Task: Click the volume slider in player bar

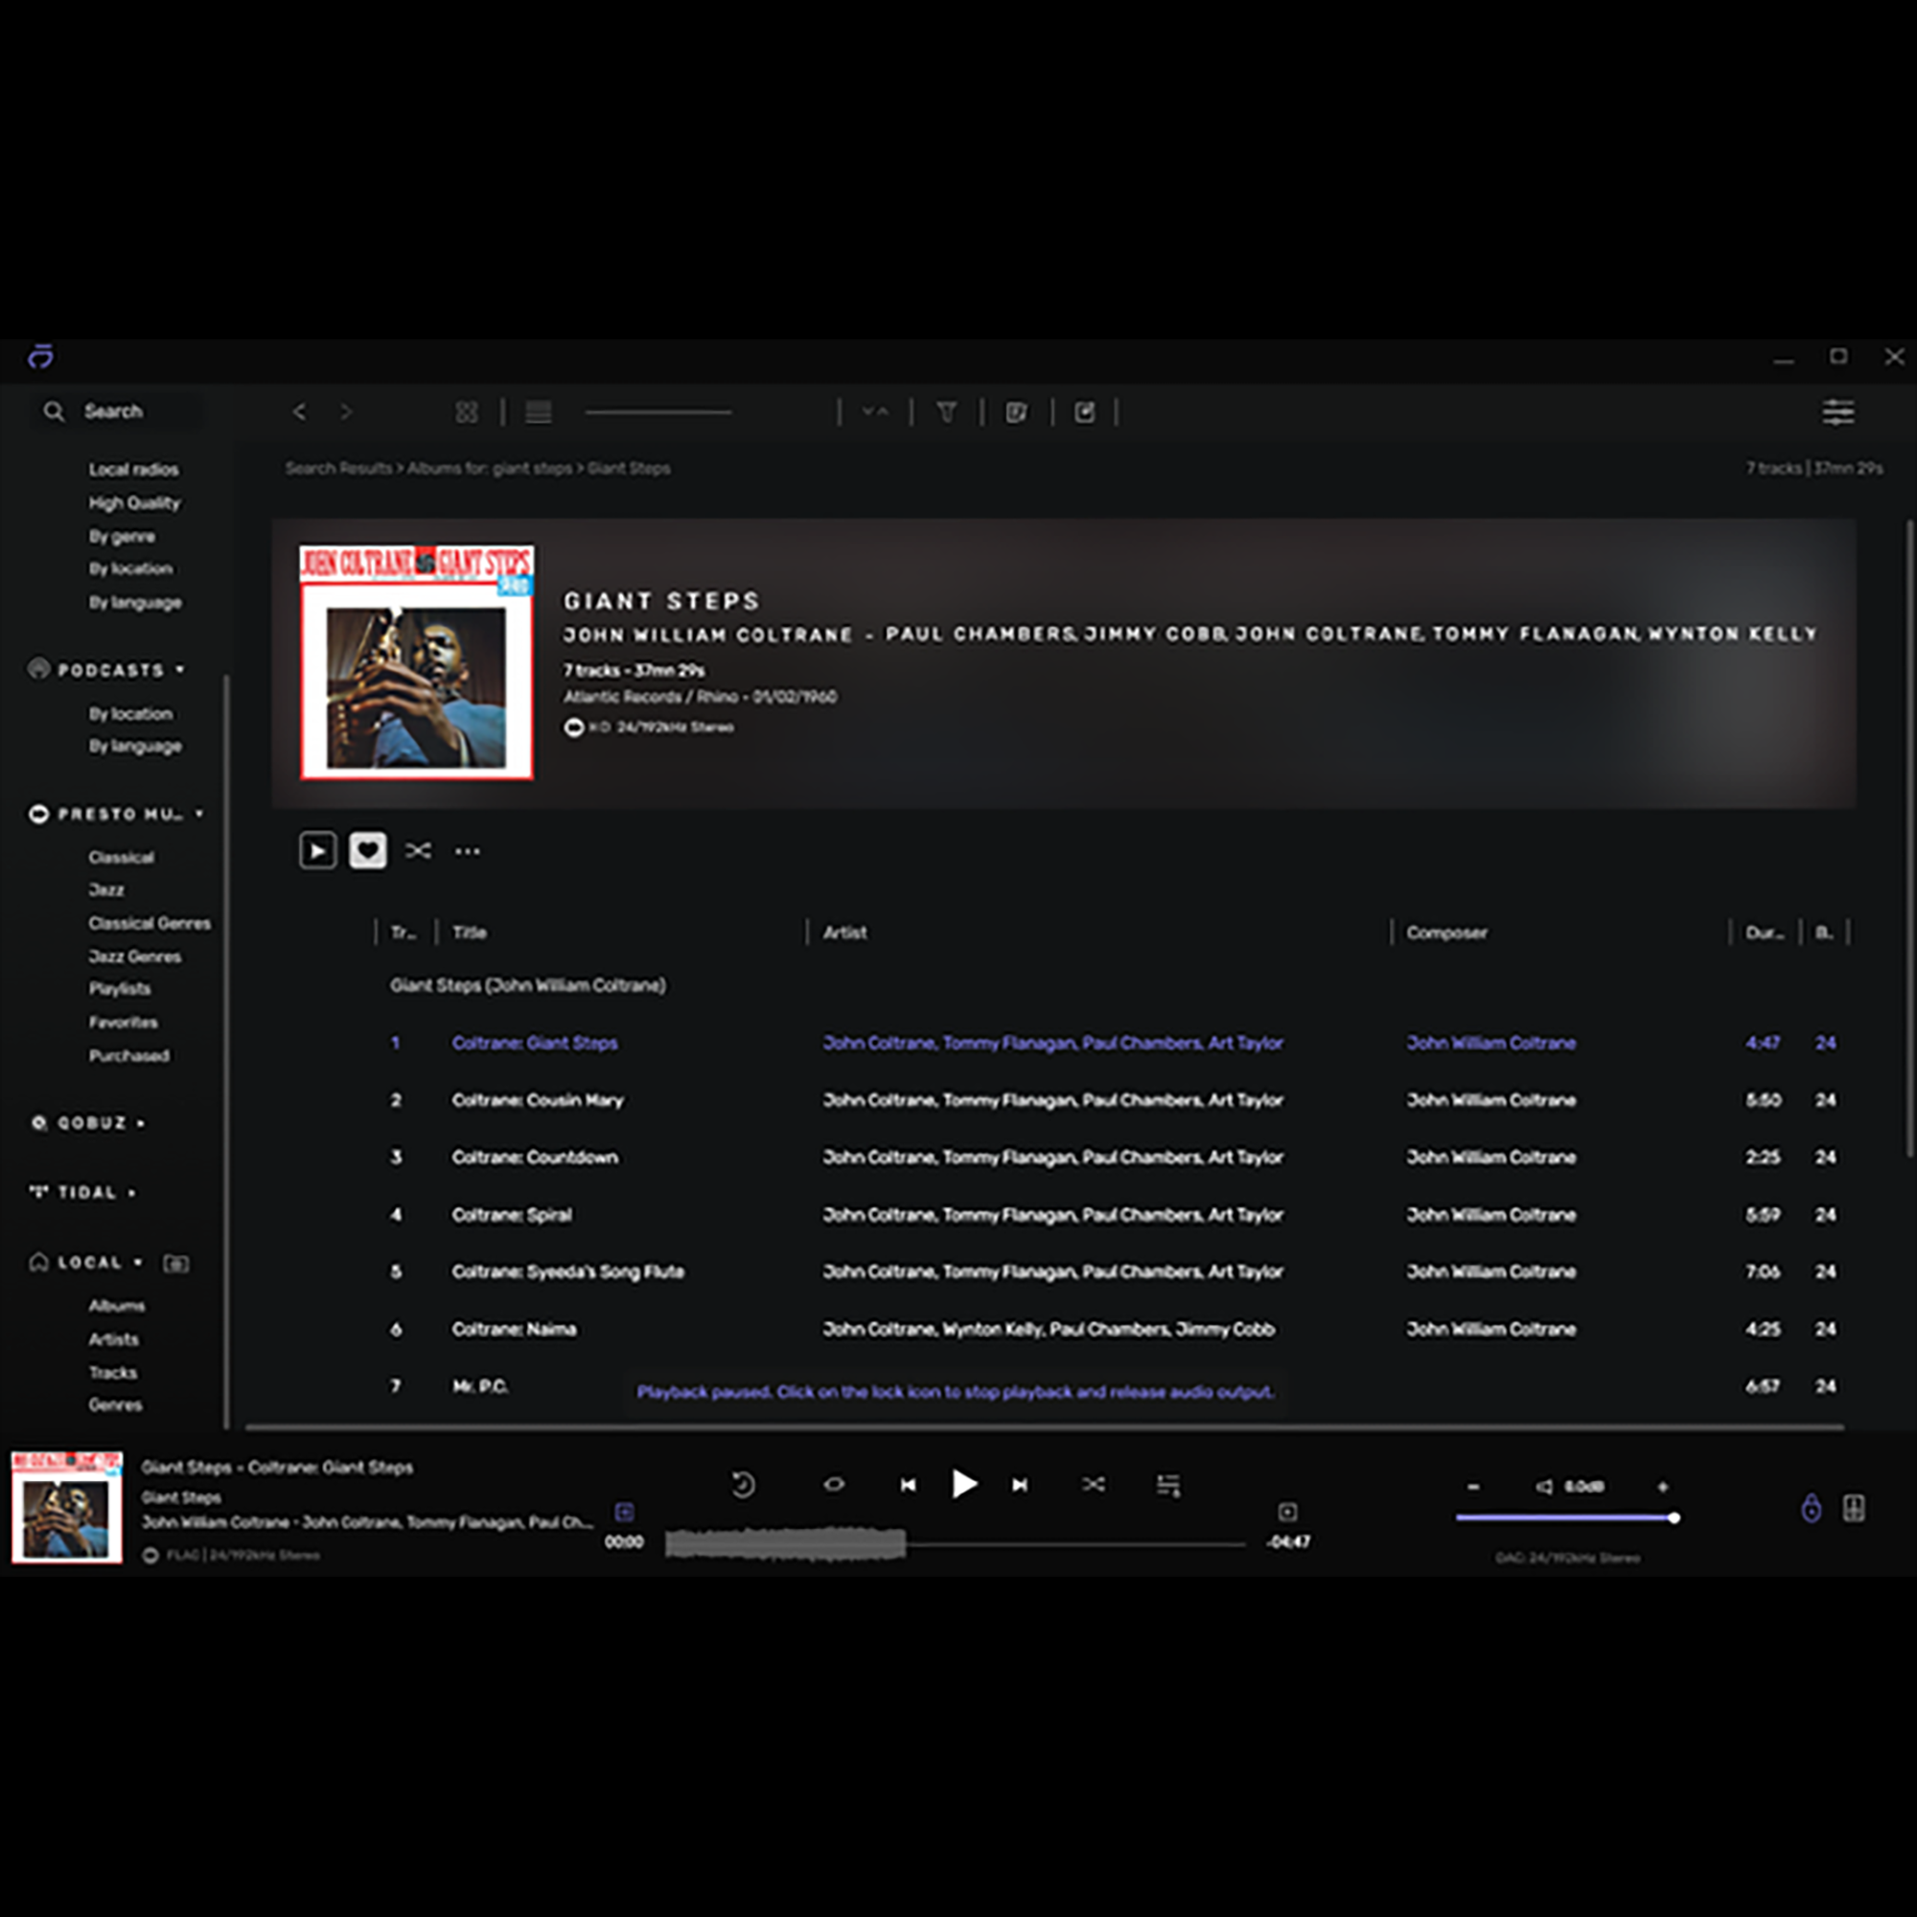Action: pos(1565,1518)
